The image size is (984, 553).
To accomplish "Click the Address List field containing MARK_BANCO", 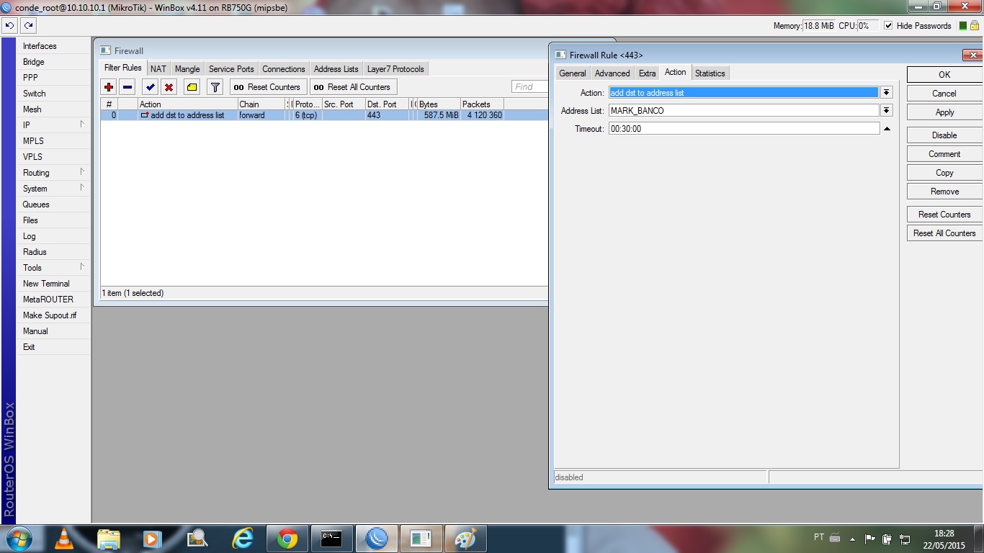I will pyautogui.click(x=744, y=111).
